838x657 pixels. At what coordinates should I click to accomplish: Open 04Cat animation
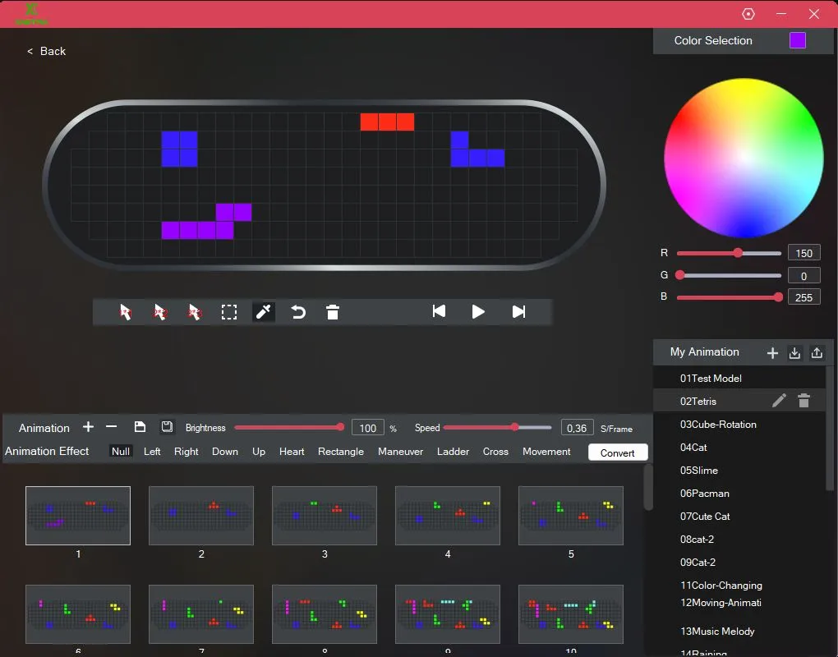pyautogui.click(x=739, y=447)
